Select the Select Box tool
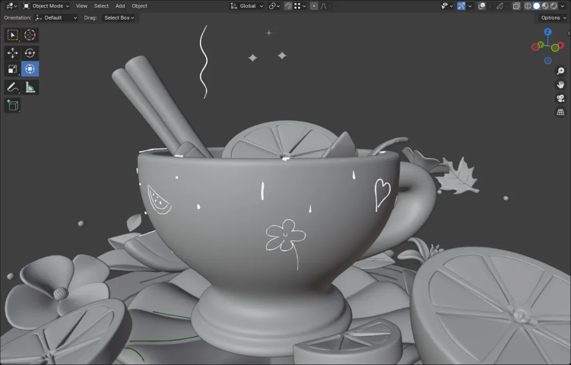The image size is (571, 365). tap(12, 35)
